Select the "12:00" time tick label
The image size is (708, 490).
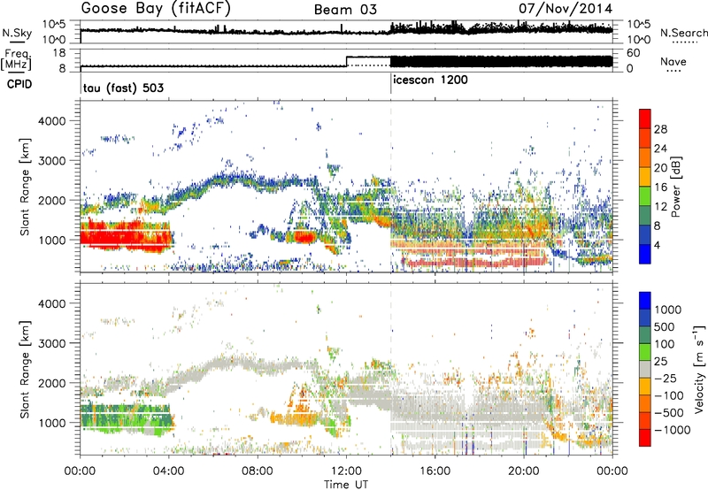346,471
